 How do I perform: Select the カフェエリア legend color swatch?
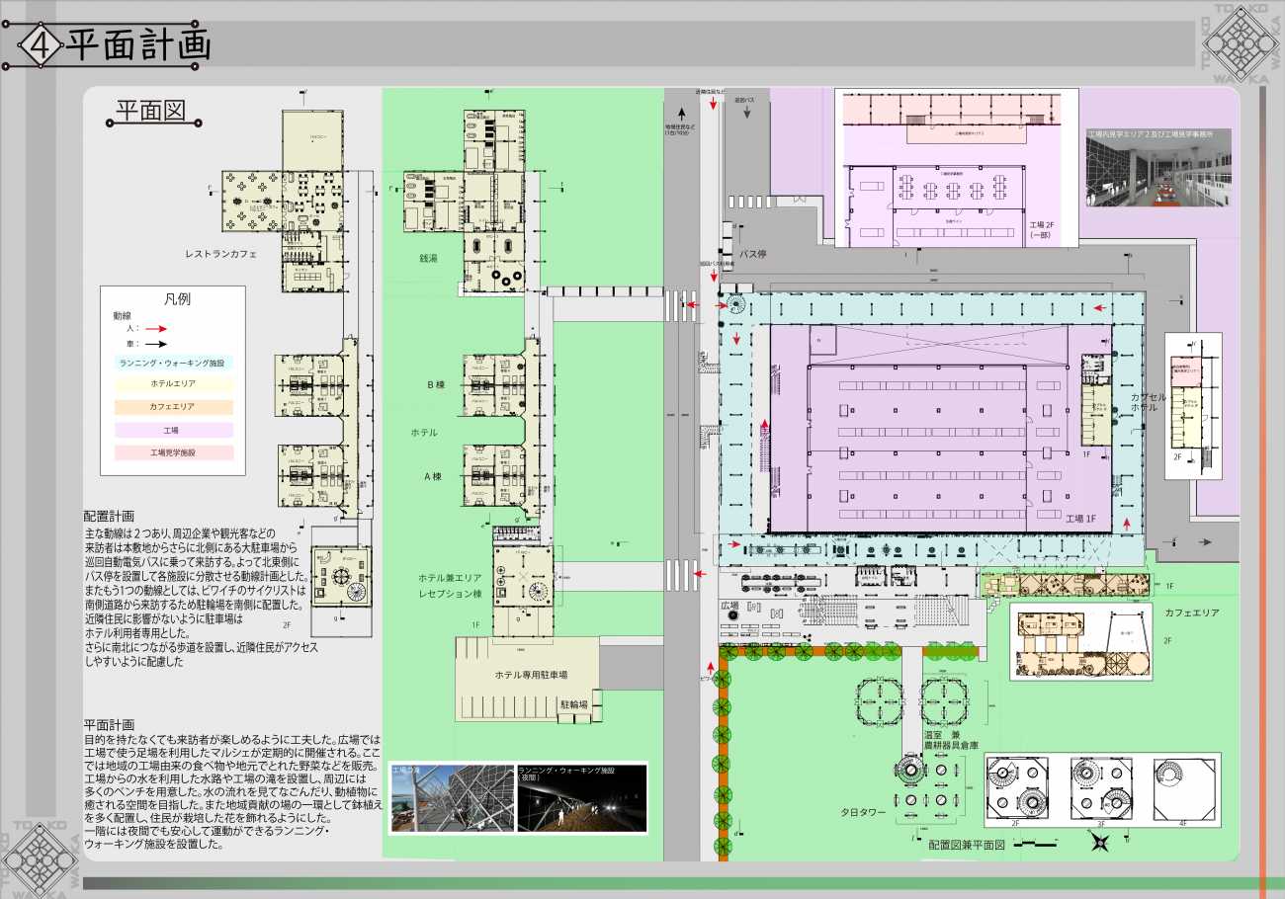click(x=173, y=407)
